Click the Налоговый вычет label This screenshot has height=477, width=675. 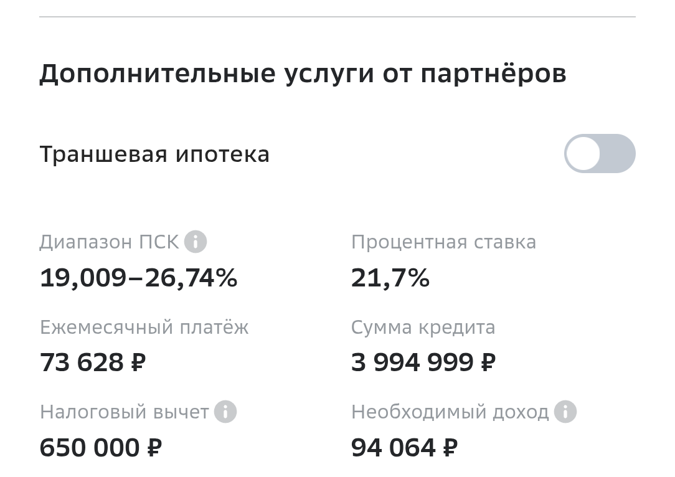124,412
